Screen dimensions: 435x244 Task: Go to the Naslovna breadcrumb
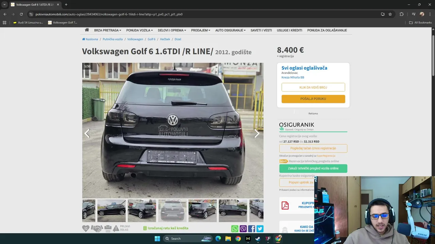click(x=90, y=39)
